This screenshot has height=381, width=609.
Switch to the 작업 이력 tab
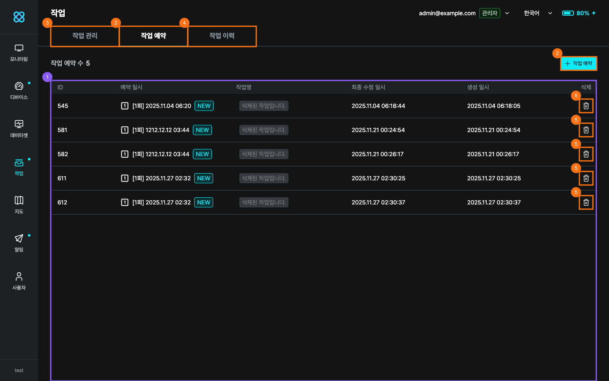point(222,36)
